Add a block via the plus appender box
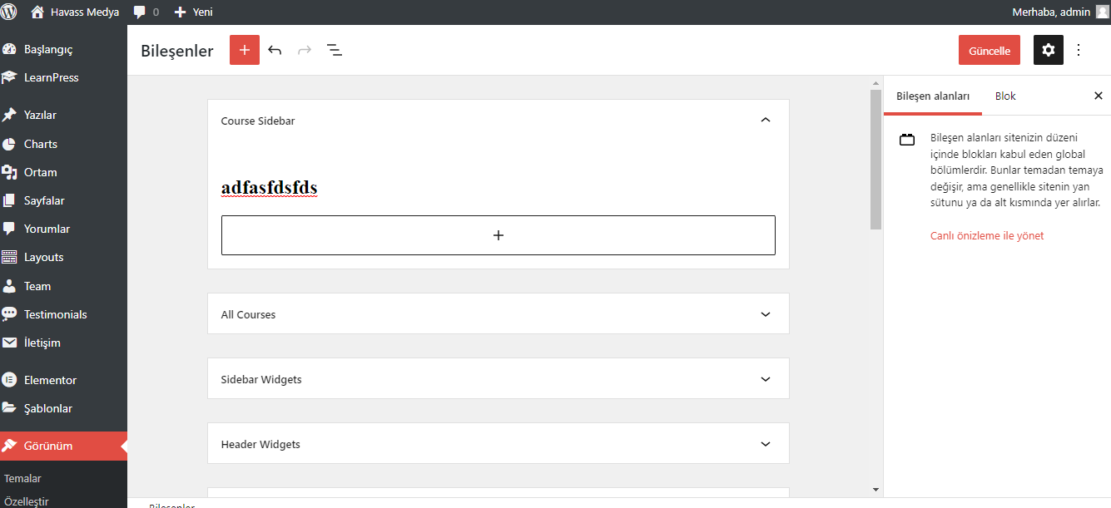Viewport: 1111px width, 508px height. click(x=498, y=235)
